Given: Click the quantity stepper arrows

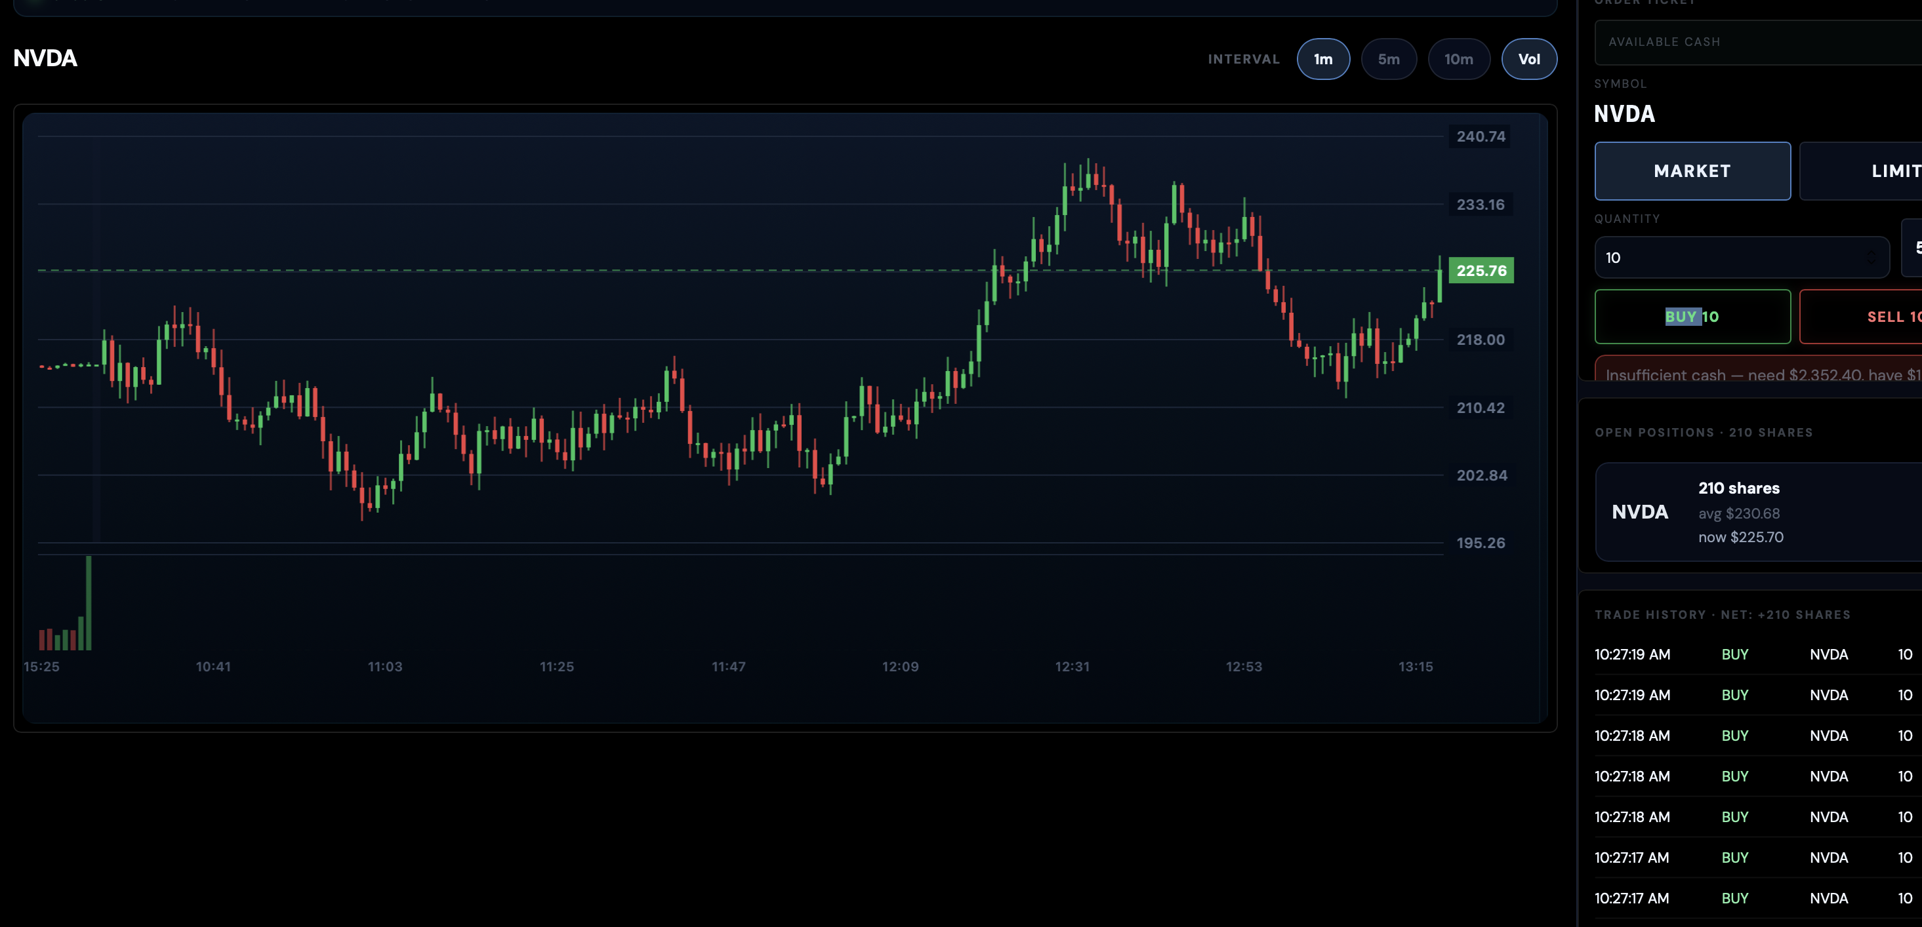Looking at the screenshot, I should click(x=1871, y=257).
